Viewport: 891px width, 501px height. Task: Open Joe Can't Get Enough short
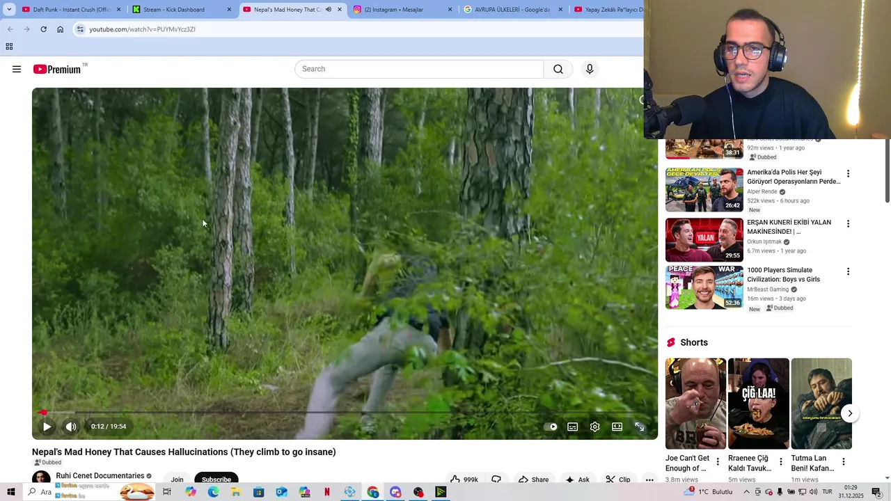[x=695, y=404]
